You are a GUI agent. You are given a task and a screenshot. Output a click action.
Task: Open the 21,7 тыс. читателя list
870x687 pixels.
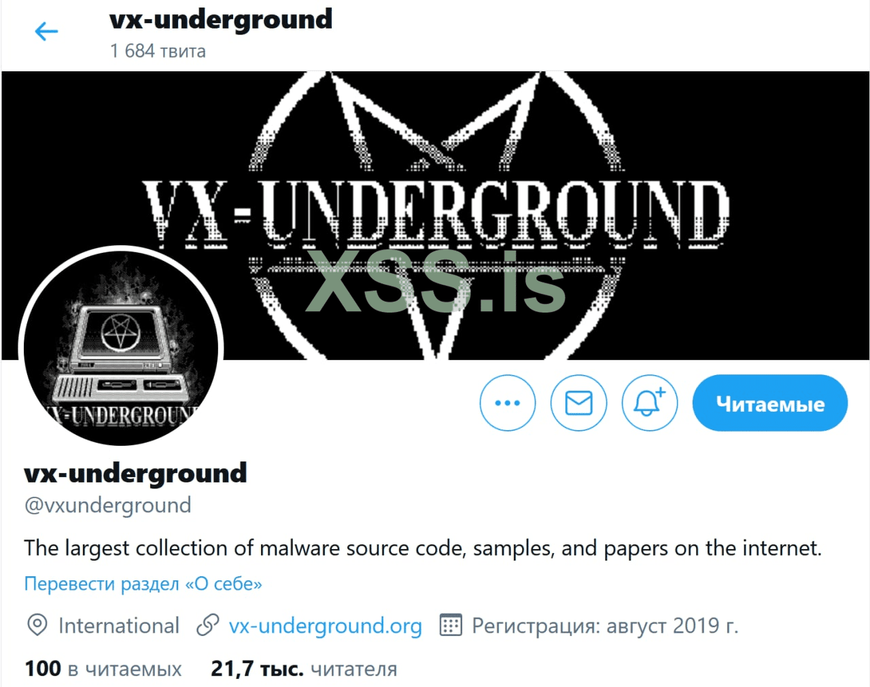coord(304,669)
